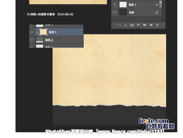Click the layer name 背景
Image resolution: width=183 pixels, height=138 pixels.
[131, 12]
